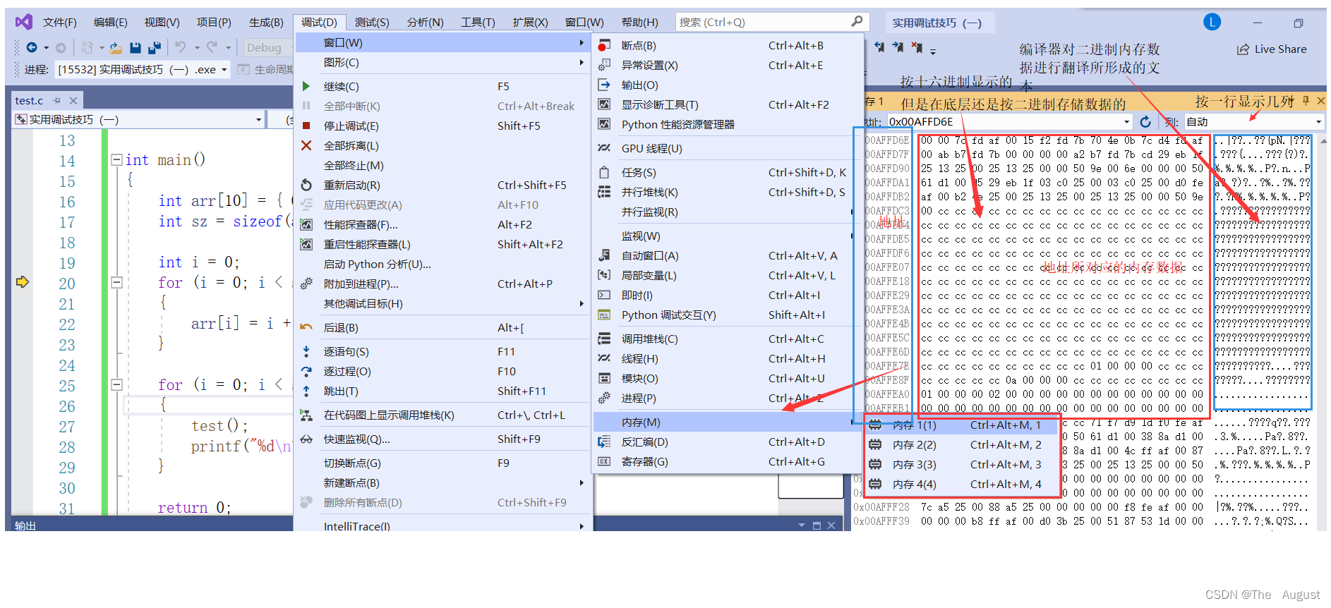Click the Navigate Forward arrow icon
Screen dimensions: 1331x608
(x=61, y=48)
